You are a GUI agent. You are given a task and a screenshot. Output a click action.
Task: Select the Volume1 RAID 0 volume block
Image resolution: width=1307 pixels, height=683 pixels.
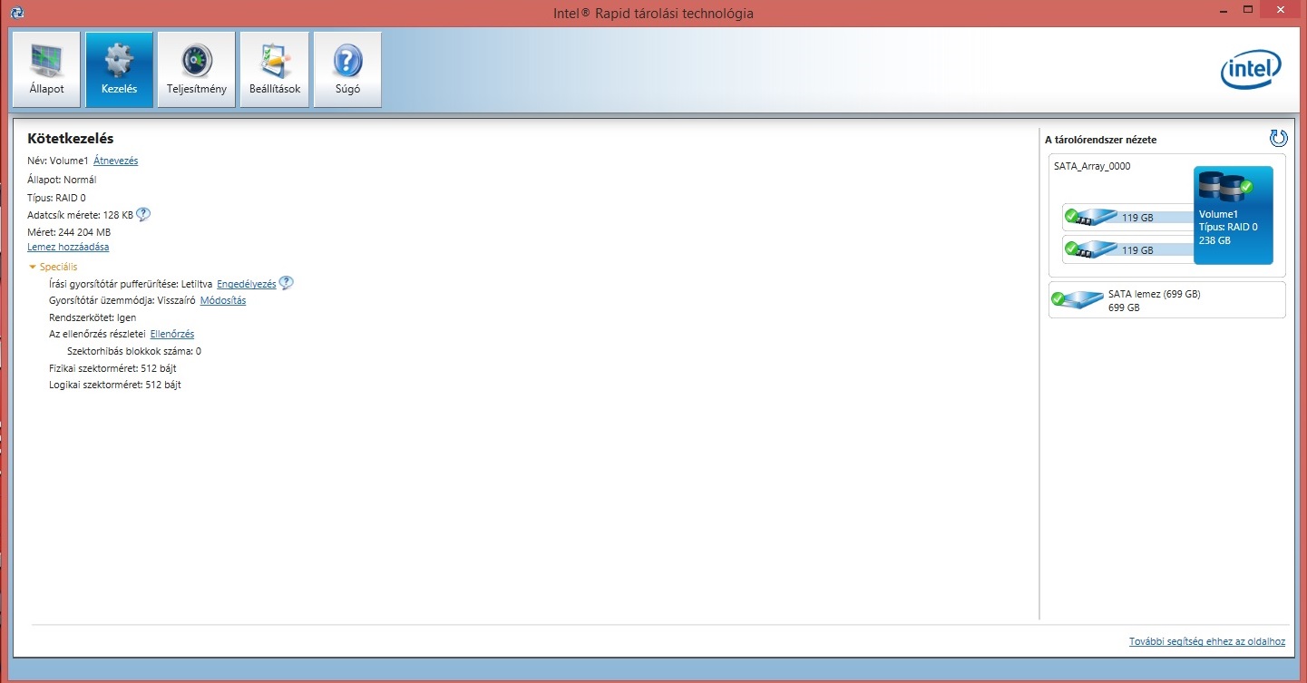(x=1233, y=215)
